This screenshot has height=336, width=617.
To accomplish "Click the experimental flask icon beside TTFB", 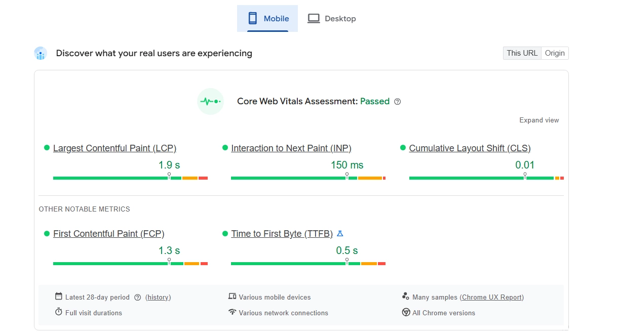I will pyautogui.click(x=340, y=233).
